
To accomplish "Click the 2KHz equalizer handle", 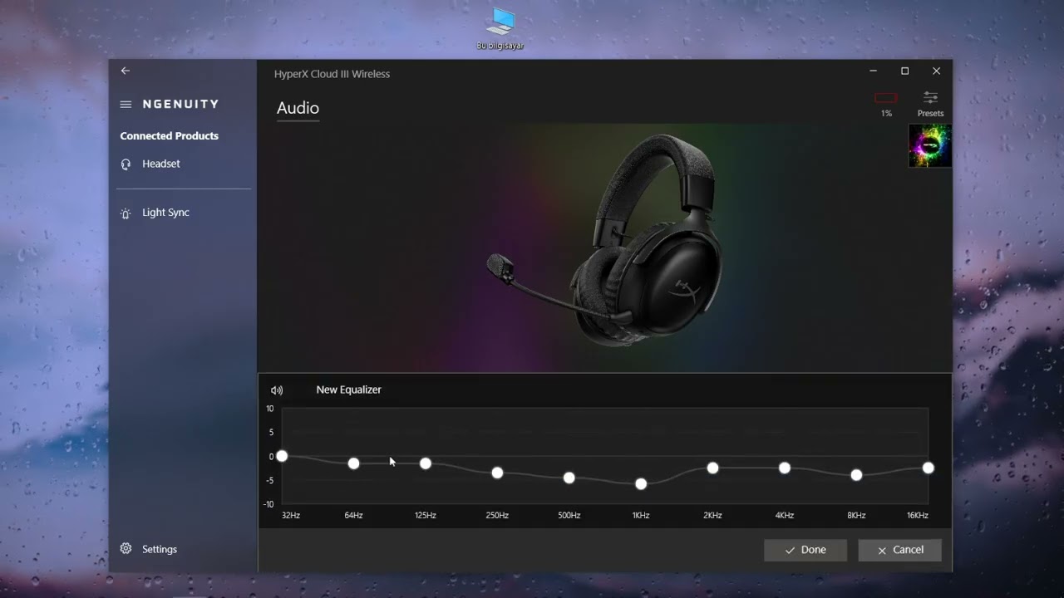I will point(712,468).
